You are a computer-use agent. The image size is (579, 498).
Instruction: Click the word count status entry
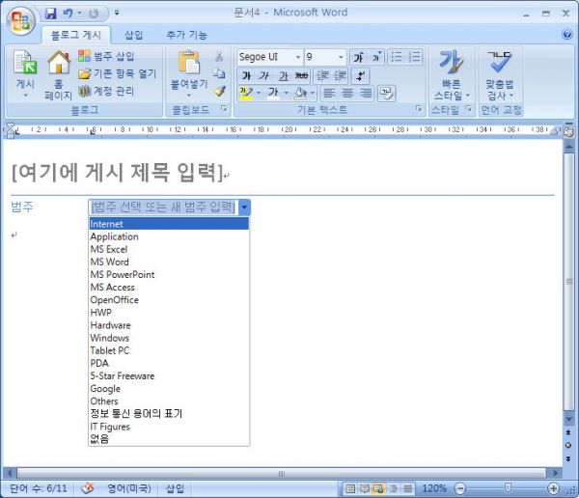tap(39, 488)
